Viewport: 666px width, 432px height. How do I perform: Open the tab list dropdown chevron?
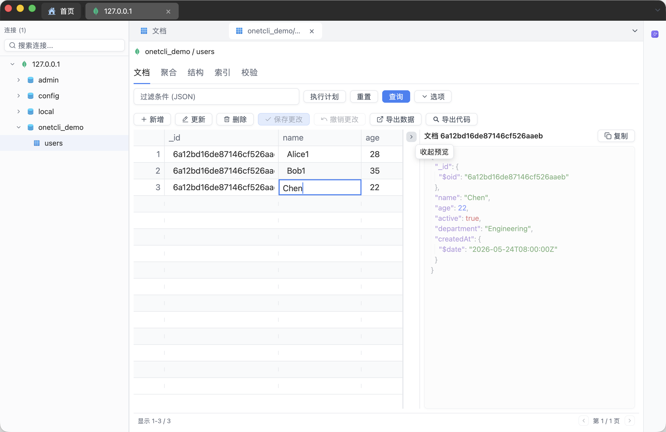[x=635, y=31]
